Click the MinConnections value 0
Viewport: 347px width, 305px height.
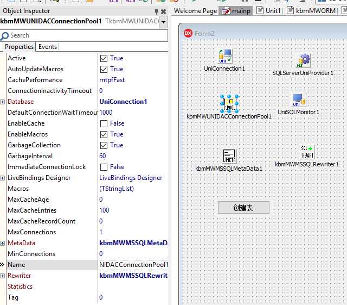(101, 254)
